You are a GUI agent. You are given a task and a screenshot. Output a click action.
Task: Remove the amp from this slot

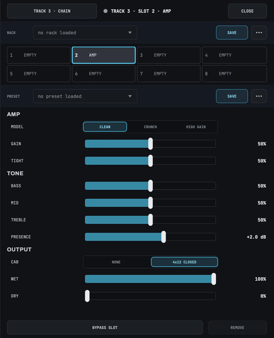237,327
